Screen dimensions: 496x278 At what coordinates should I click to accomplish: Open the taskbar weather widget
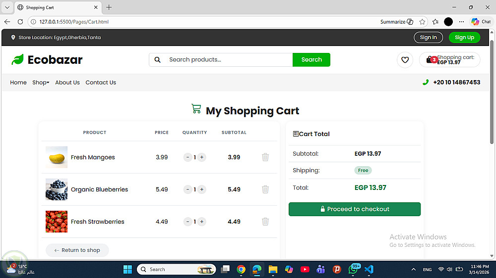click(x=20, y=269)
